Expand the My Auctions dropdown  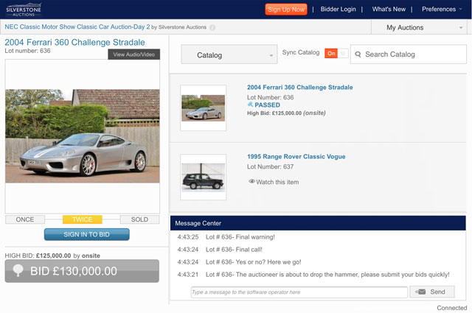click(419, 27)
